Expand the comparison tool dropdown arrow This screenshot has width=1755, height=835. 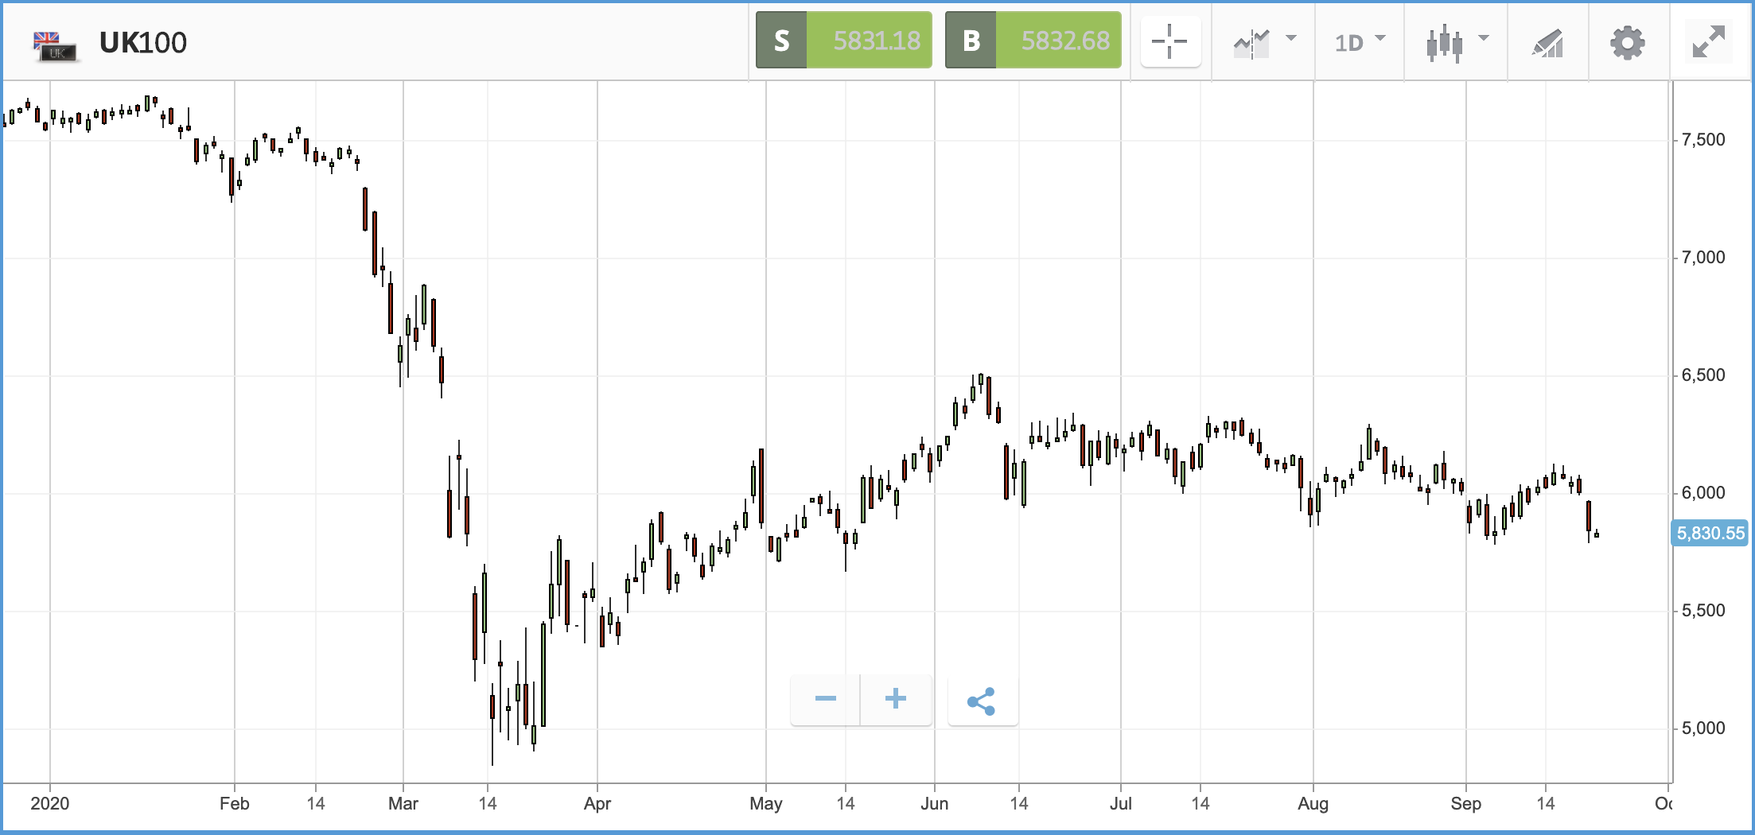1291,38
